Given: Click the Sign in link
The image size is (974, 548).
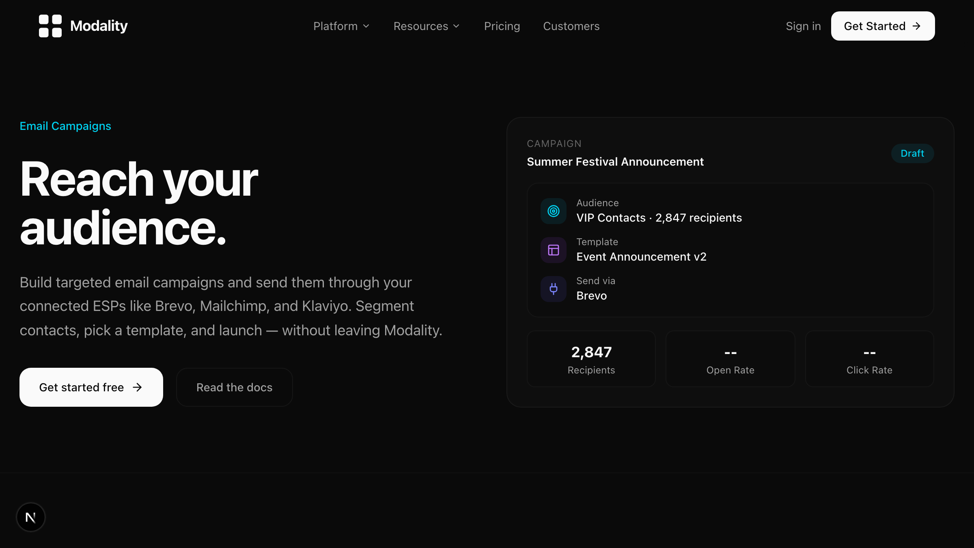Looking at the screenshot, I should (803, 26).
